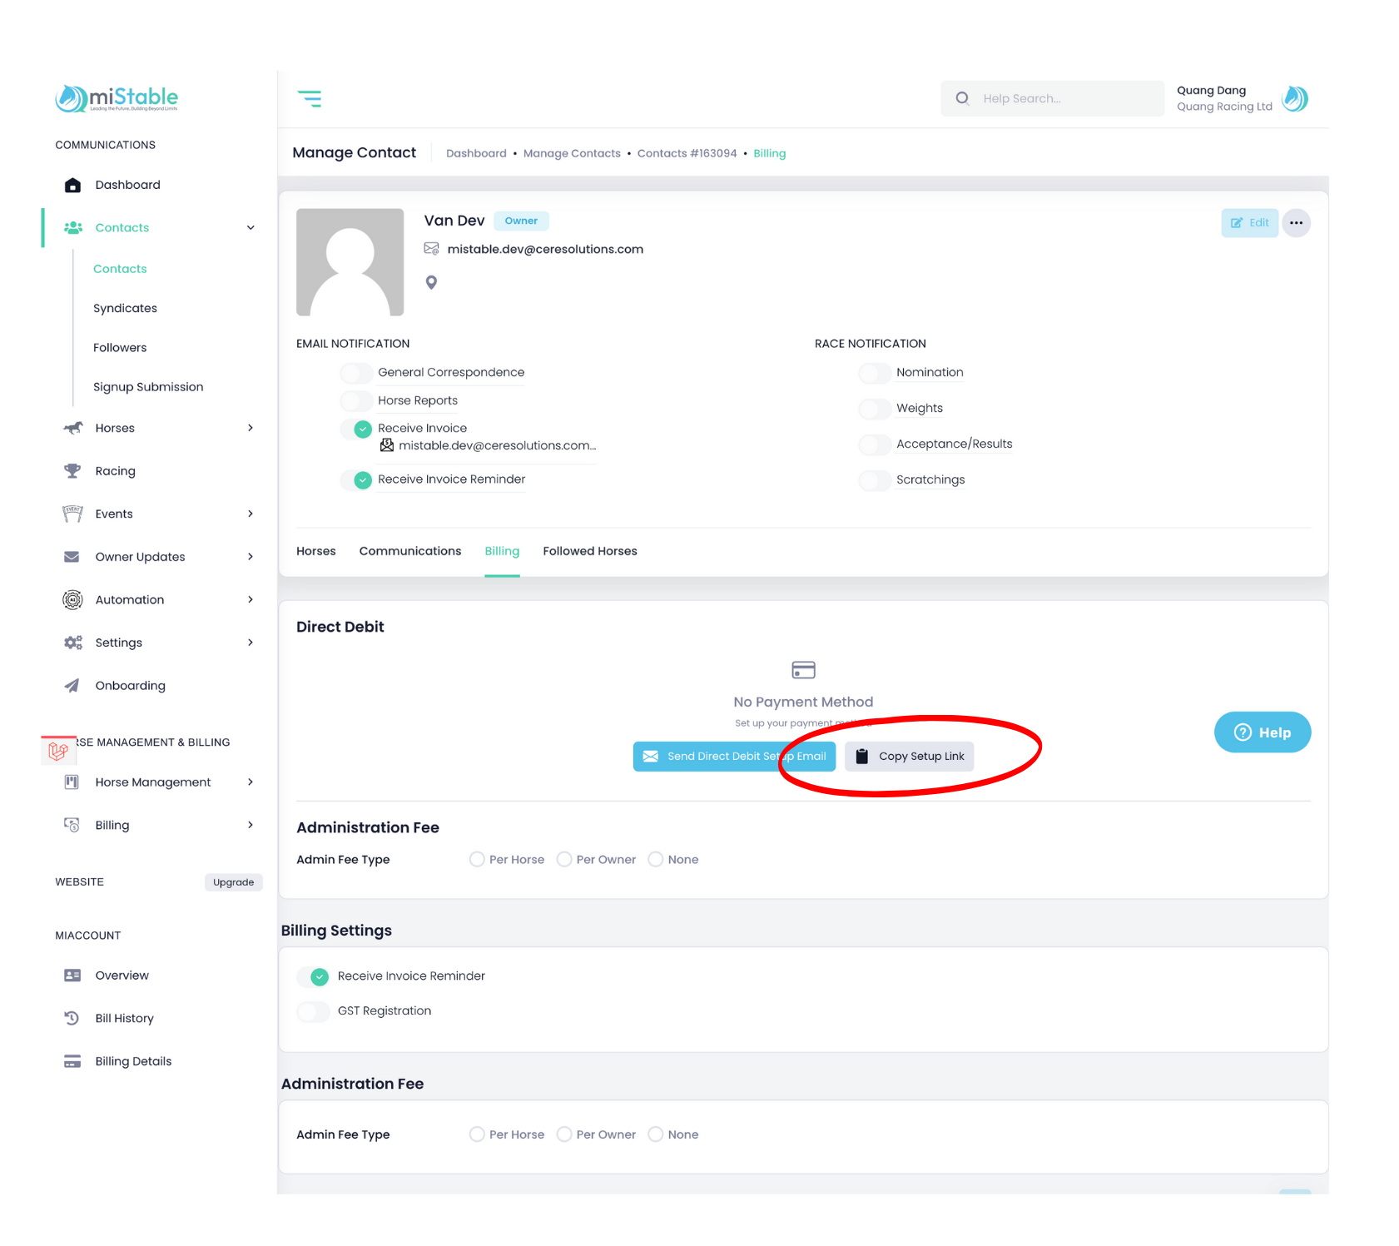Click the Racing trophy icon
The width and height of the screenshot is (1399, 1246).
pyautogui.click(x=73, y=471)
